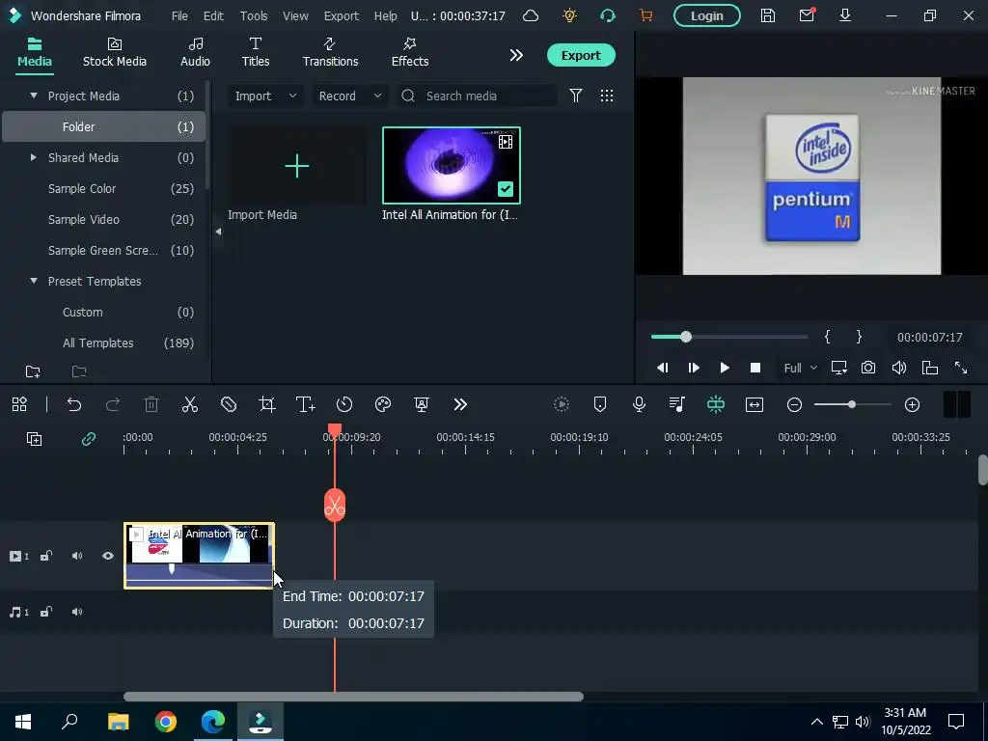Toggle auto ripple link icon
This screenshot has height=741, width=988.
89,439
